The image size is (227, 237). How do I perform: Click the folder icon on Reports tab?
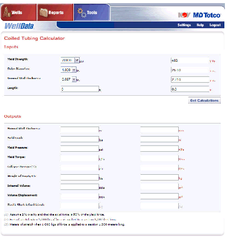tap(44, 13)
